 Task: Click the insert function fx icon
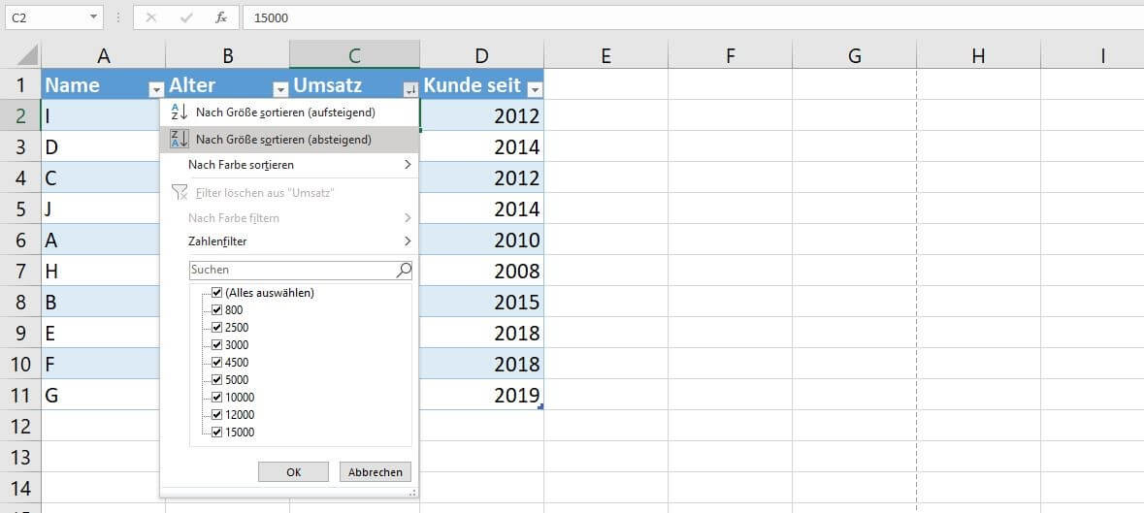point(221,17)
